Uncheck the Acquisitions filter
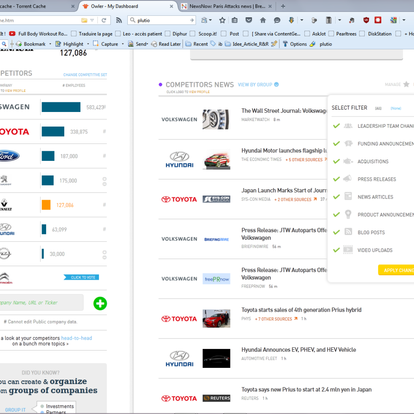Image resolution: width=414 pixels, height=414 pixels. [x=336, y=161]
